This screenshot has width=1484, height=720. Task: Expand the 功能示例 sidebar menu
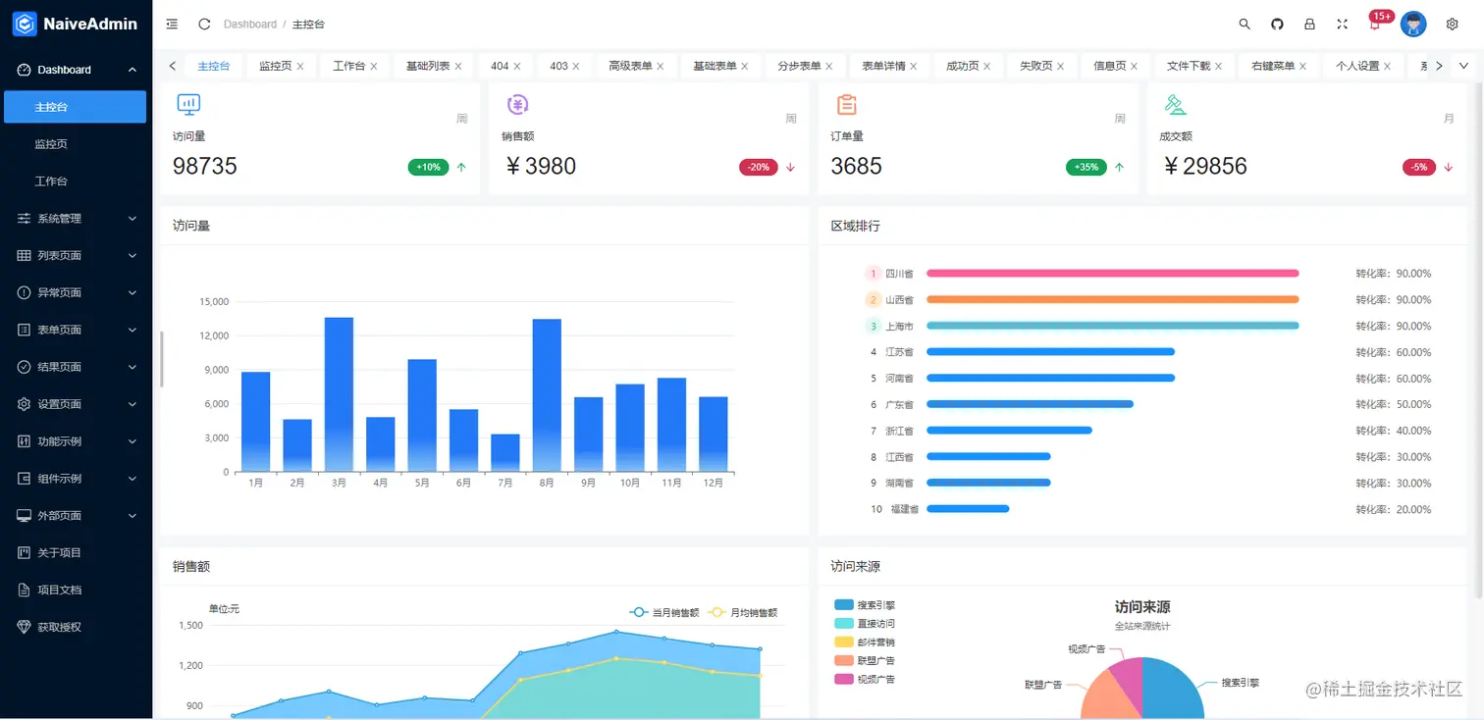(76, 441)
